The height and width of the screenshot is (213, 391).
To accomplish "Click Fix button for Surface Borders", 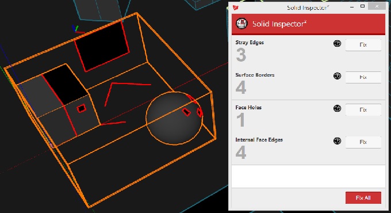I will pos(363,77).
